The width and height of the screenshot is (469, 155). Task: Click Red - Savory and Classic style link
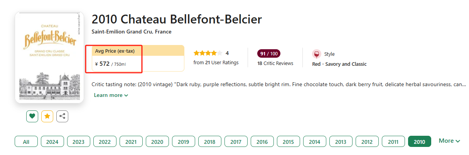[x=339, y=64]
